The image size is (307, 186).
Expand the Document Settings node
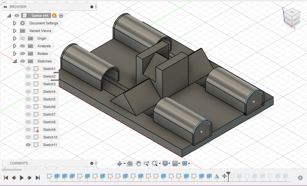(15, 23)
